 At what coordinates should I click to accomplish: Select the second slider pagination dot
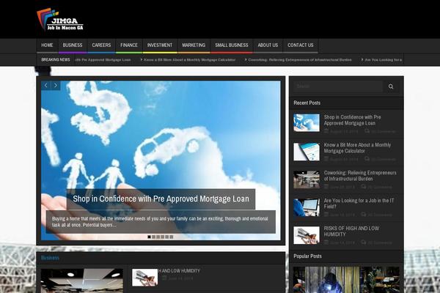(153, 237)
